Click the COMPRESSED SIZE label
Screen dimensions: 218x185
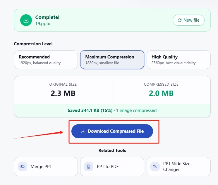161,84
